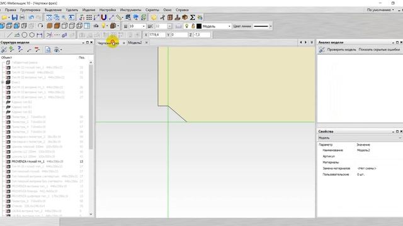Click the Пользовательские property row
This screenshot has width=403, height=226.
(x=360, y=175)
